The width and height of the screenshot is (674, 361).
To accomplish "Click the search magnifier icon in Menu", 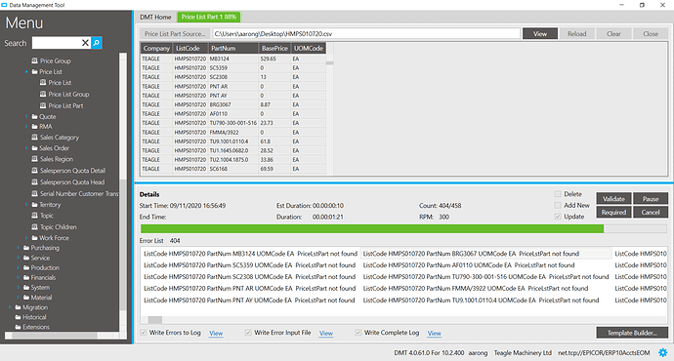I will 97,43.
